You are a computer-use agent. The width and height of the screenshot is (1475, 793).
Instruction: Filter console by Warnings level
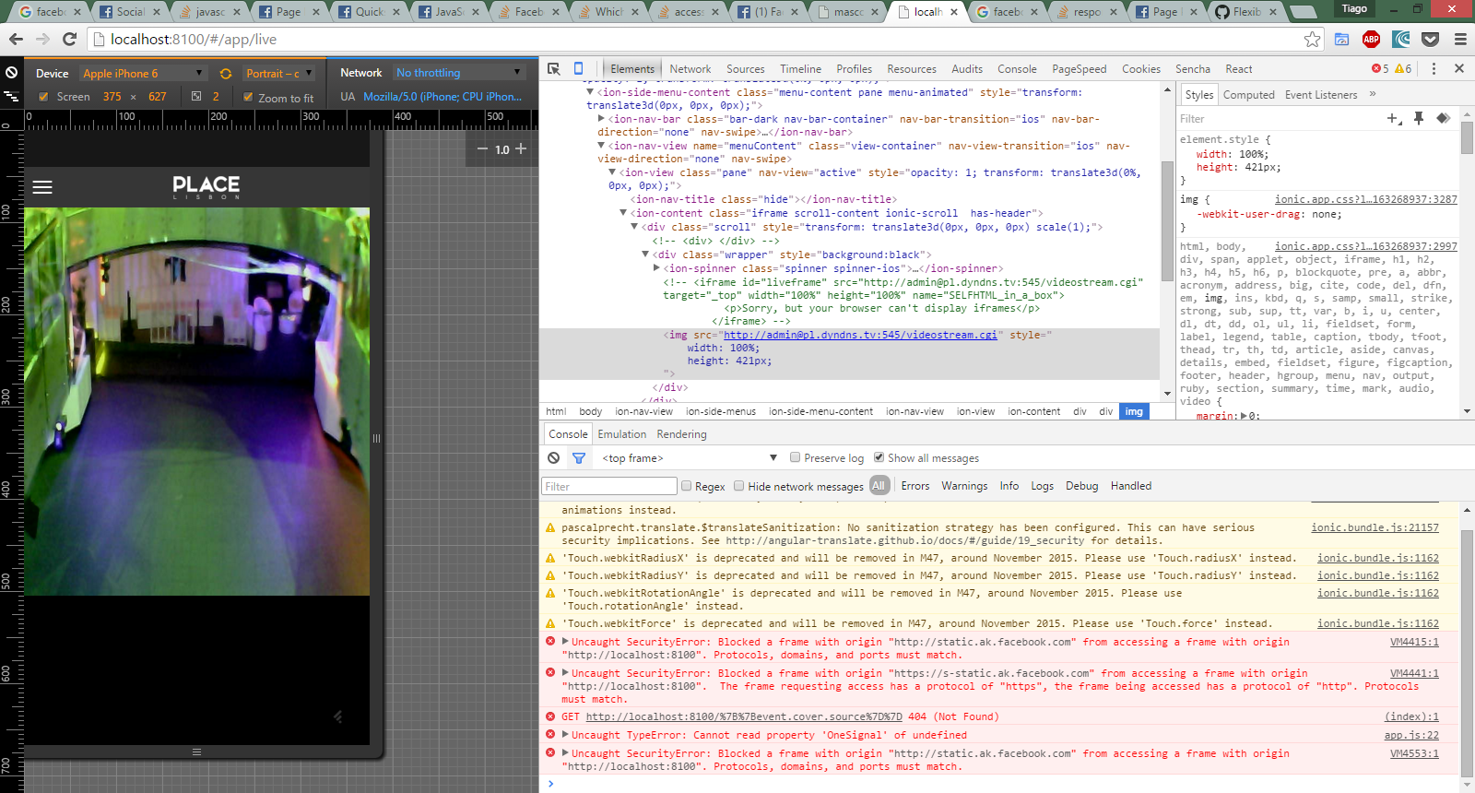pos(964,486)
